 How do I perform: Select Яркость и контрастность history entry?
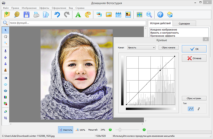click(164, 33)
